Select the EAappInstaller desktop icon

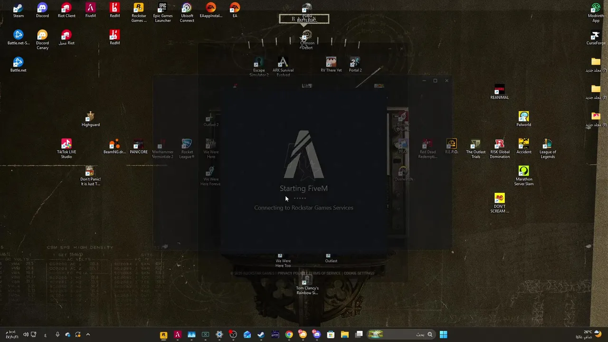211,10
